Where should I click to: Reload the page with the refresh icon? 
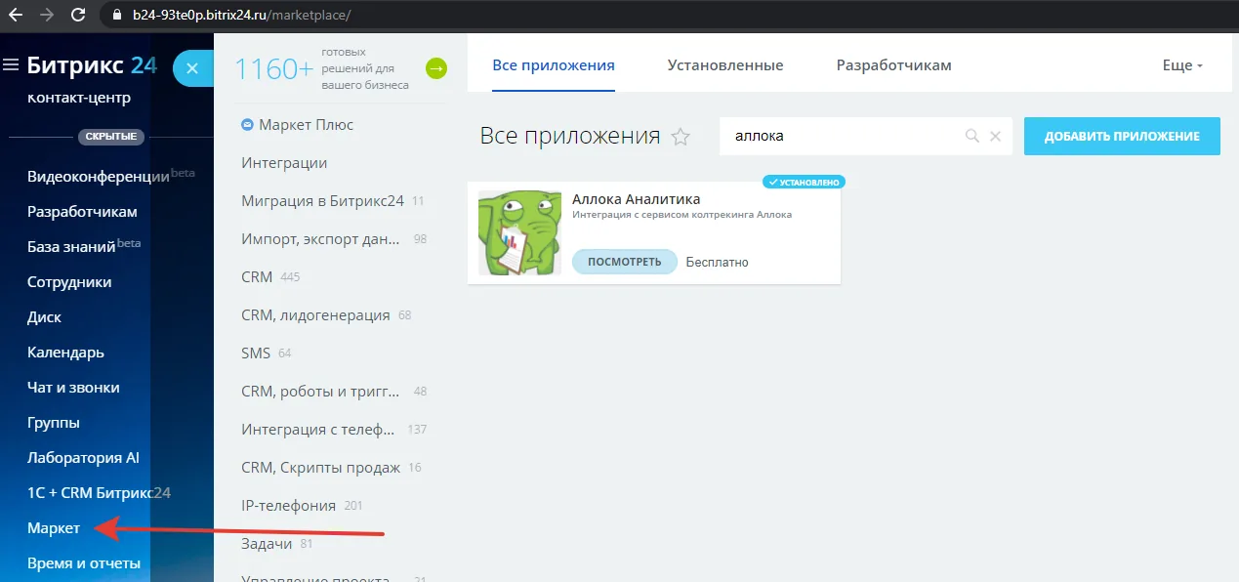pos(79,16)
